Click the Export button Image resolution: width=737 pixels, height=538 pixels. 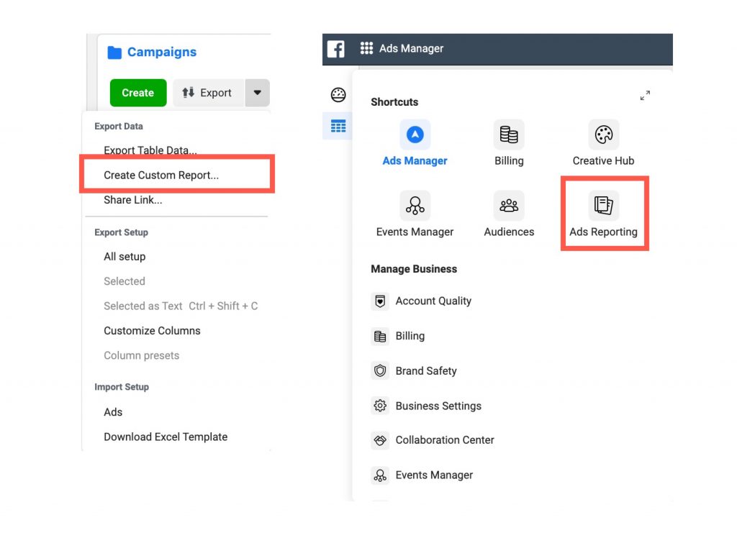(209, 93)
